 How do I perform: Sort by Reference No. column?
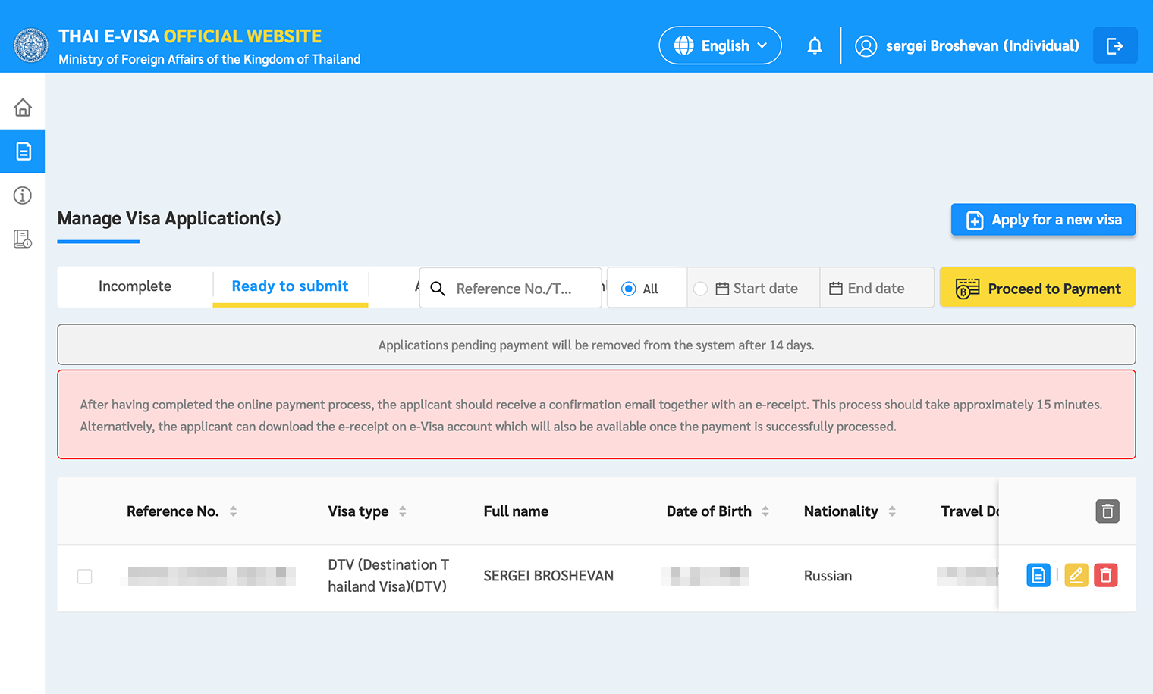pos(234,511)
